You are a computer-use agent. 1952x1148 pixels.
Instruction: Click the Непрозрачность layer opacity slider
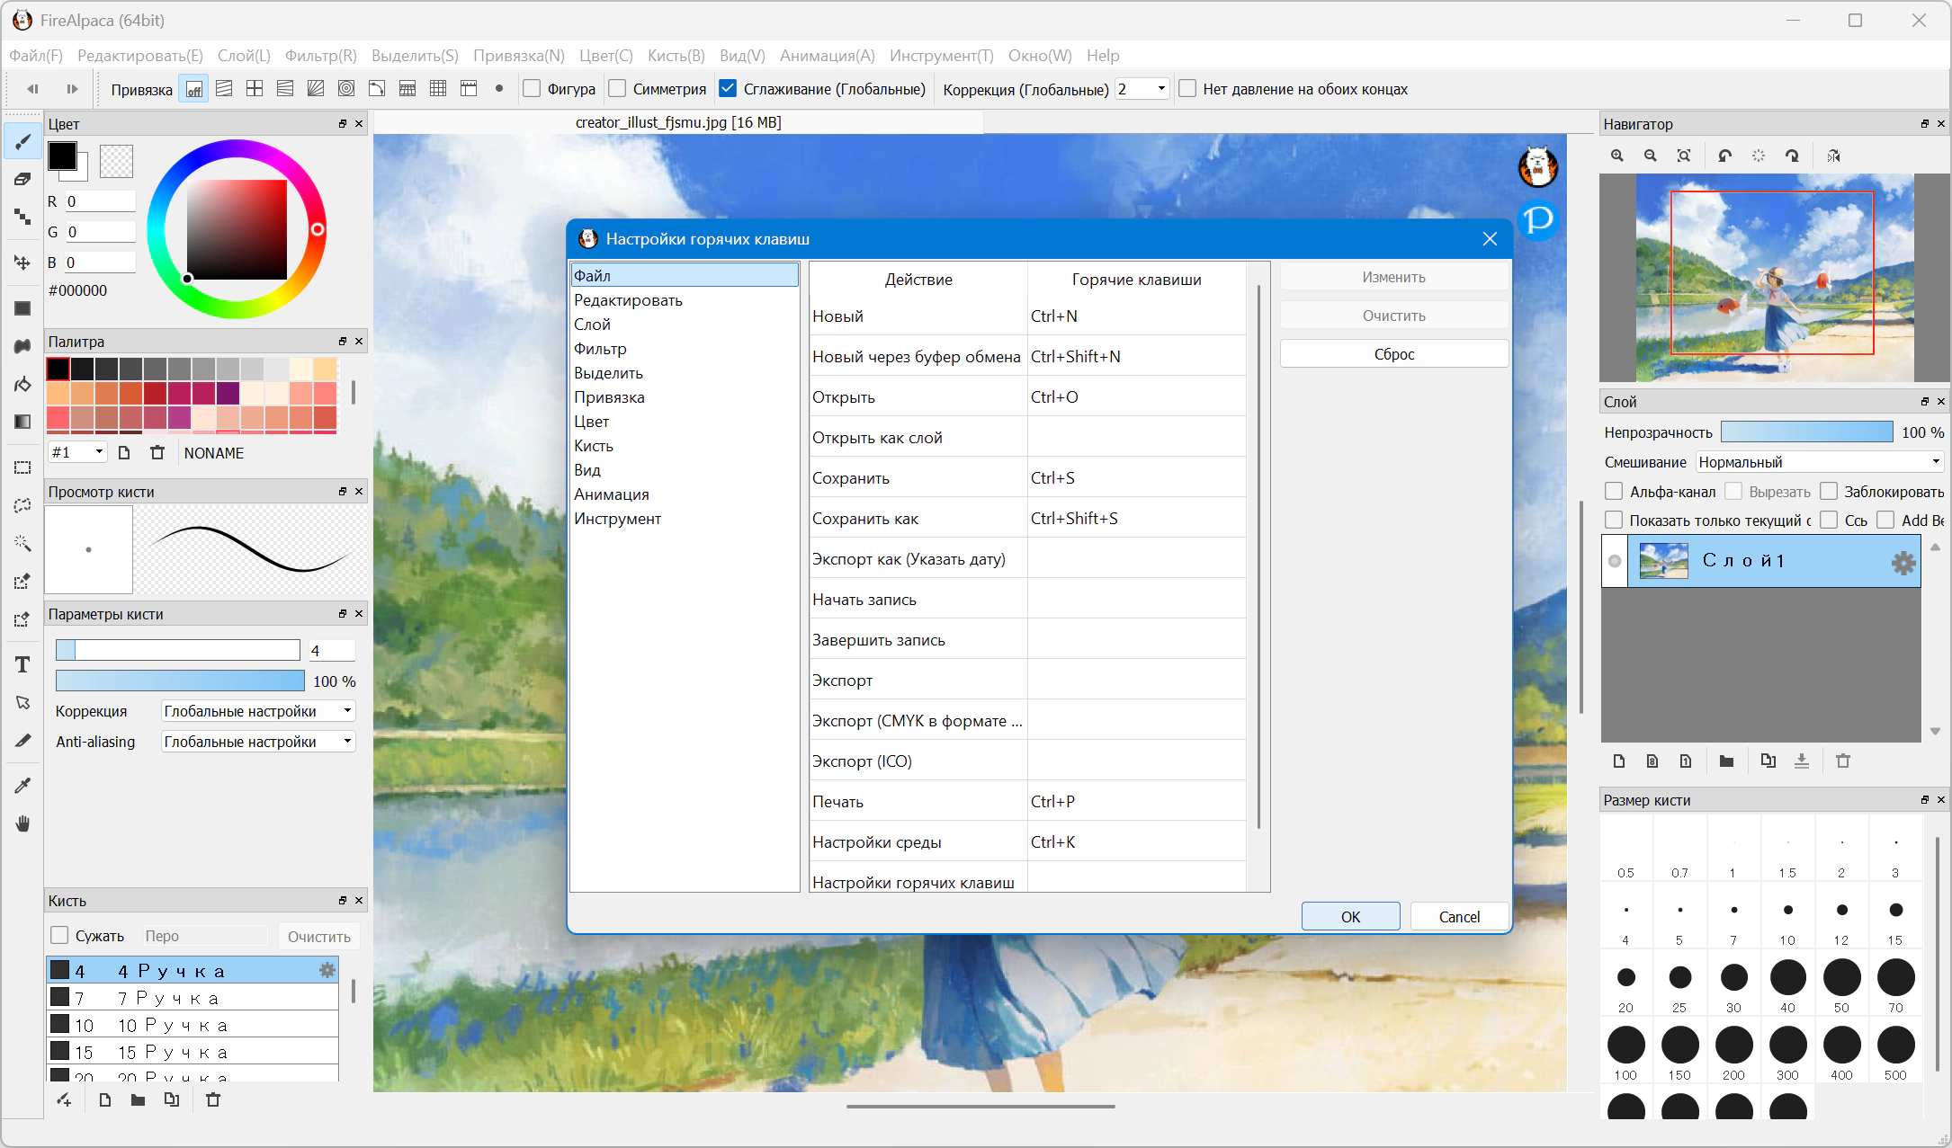[1807, 432]
